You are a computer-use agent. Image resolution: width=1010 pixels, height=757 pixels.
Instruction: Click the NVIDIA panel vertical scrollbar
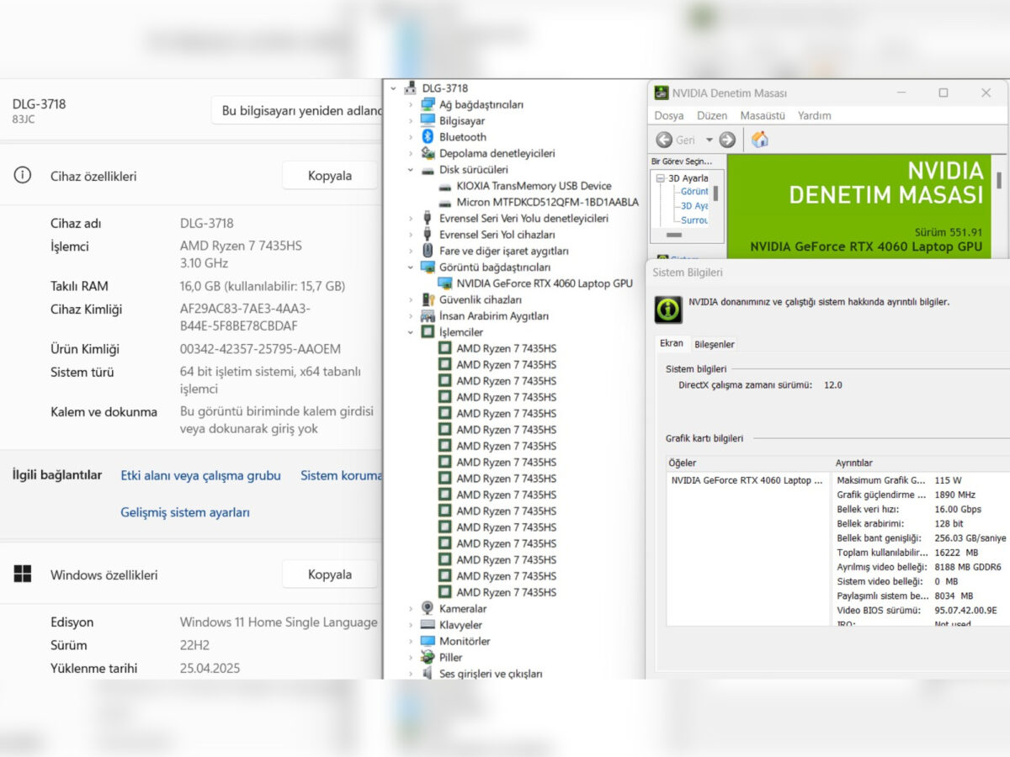pos(999,180)
